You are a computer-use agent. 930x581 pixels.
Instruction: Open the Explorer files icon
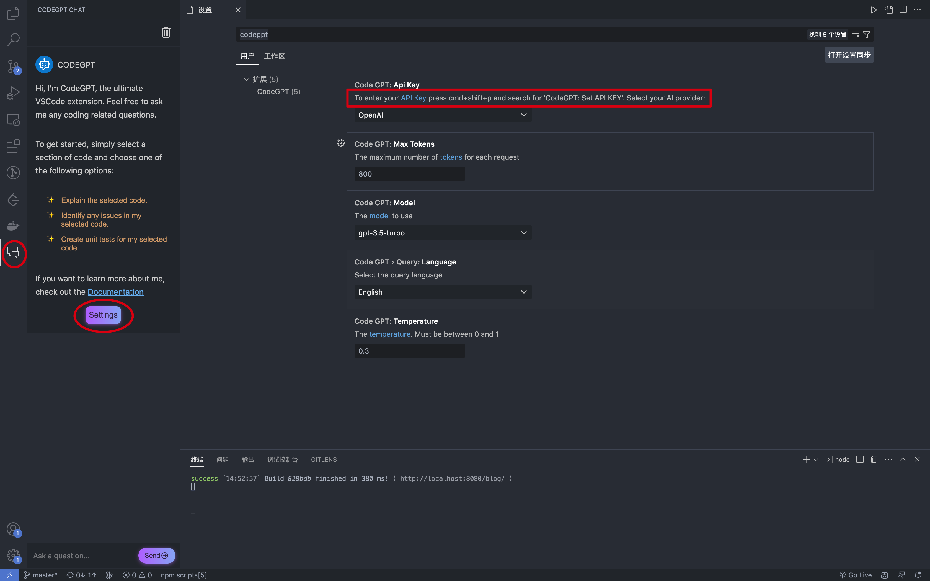coord(13,13)
